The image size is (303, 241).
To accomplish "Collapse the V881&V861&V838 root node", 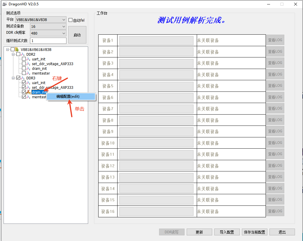I will (x=7, y=50).
